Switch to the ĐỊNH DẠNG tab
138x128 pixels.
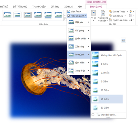(x=96, y=7)
